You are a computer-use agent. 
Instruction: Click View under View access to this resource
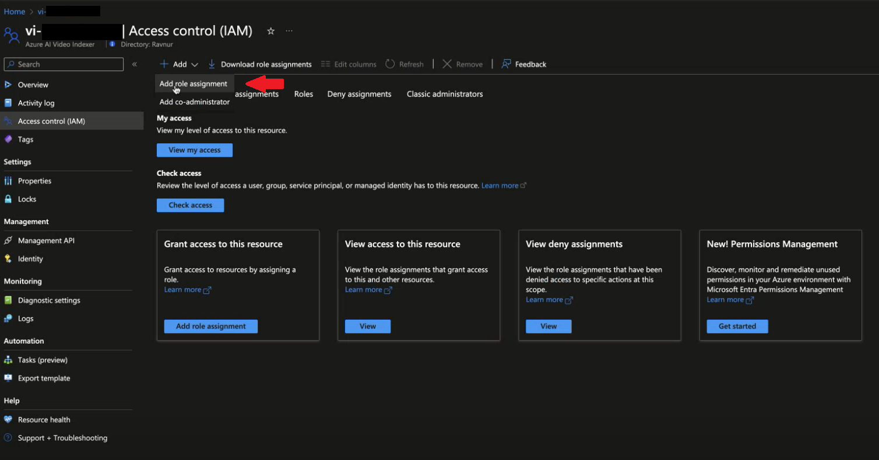[368, 327]
